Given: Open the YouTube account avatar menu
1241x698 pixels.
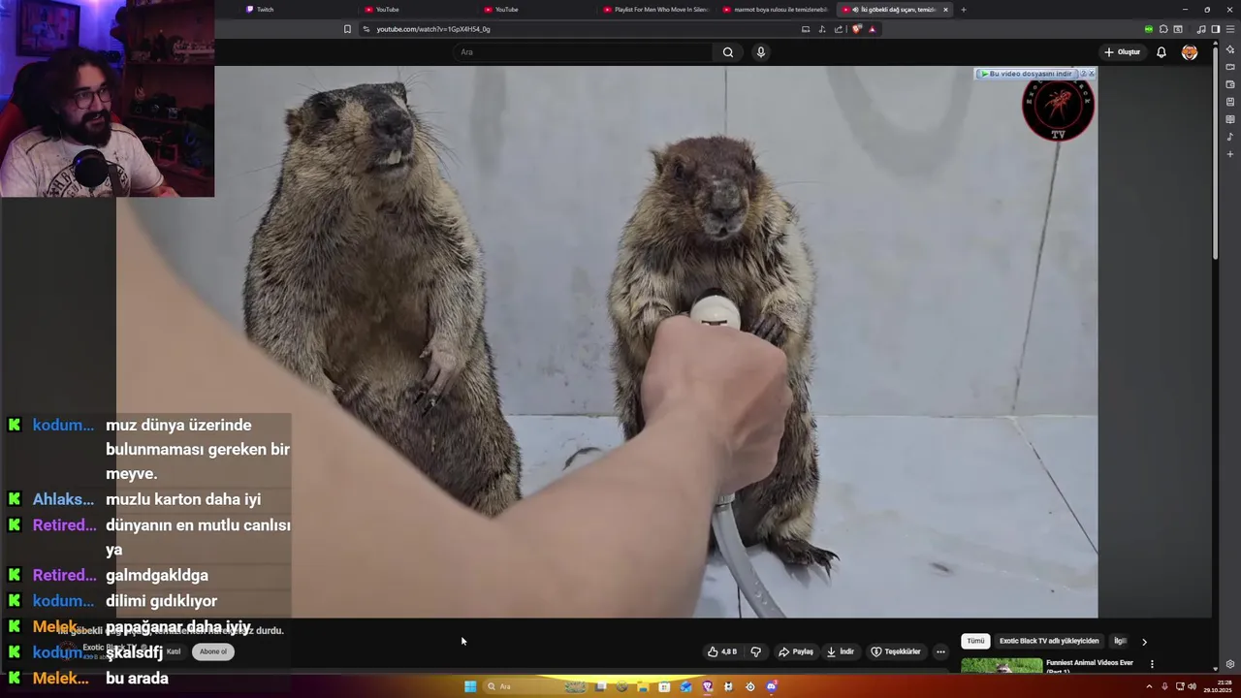Looking at the screenshot, I should pos(1190,52).
